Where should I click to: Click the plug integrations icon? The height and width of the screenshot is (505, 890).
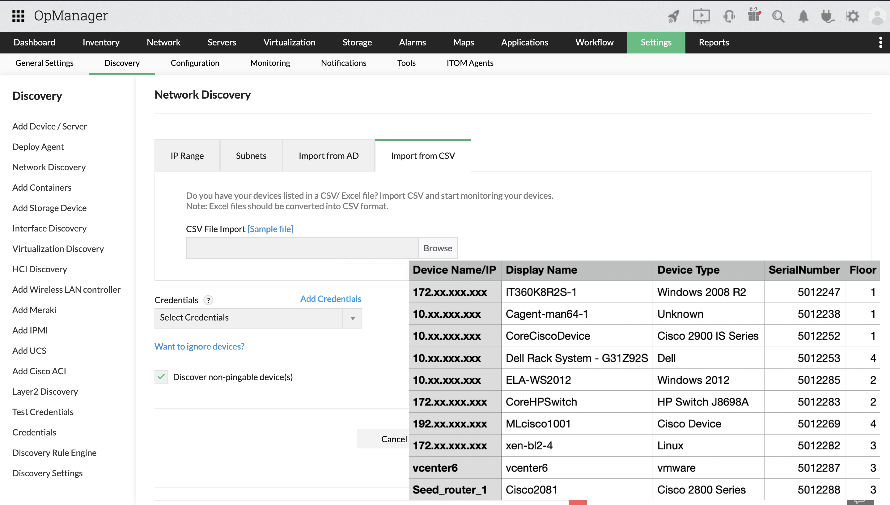coord(828,16)
